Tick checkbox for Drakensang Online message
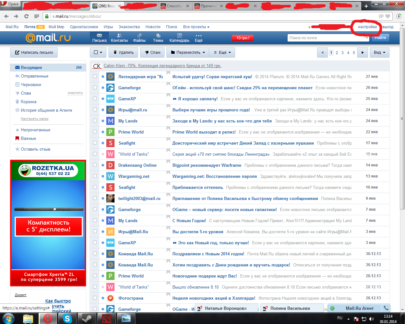The image size is (405, 324). [x=95, y=165]
